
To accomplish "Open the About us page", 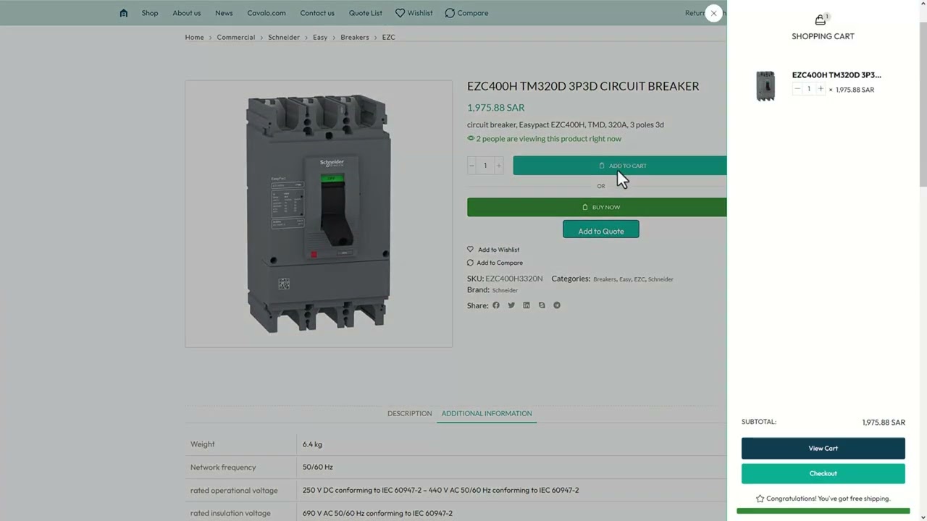I will point(187,13).
